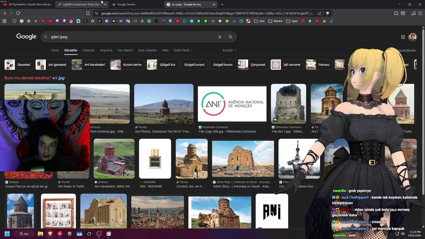Switch to the Tümü results tab
The height and width of the screenshot is (239, 425).
tap(55, 50)
